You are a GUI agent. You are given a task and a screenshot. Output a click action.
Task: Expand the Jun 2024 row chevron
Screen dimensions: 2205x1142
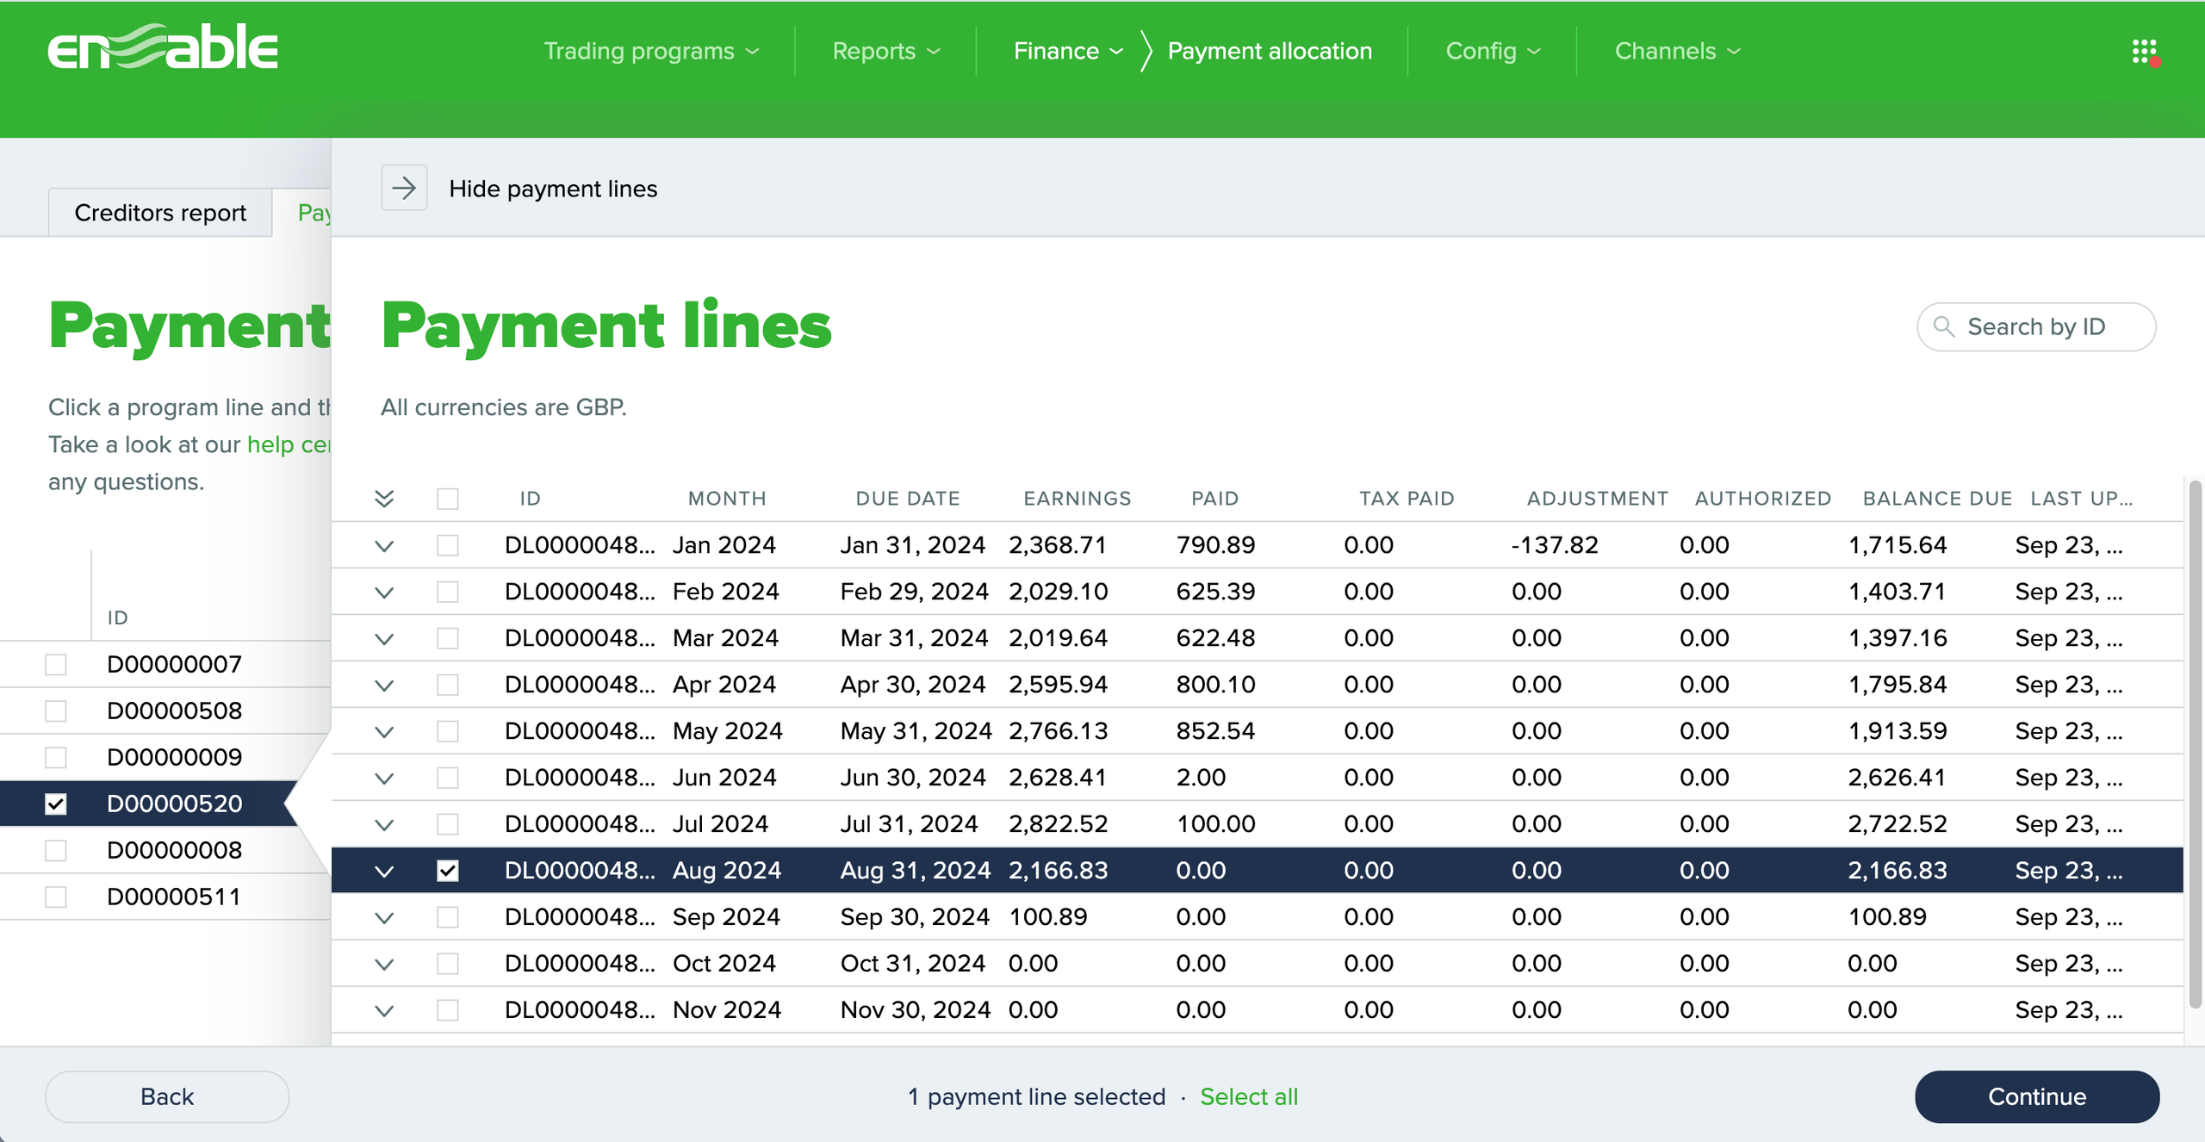click(x=384, y=779)
